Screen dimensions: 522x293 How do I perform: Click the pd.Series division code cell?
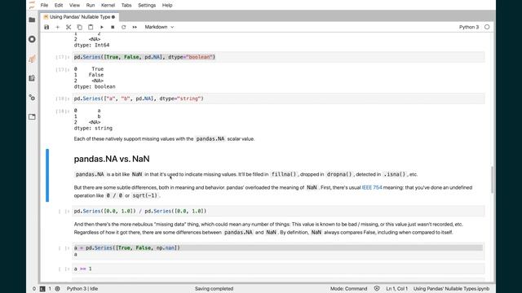point(278,211)
